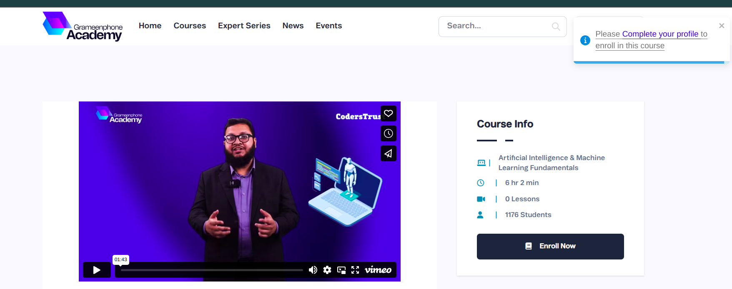Add video to Watch Later
Viewport: 732px width, 289px height.
click(x=389, y=133)
